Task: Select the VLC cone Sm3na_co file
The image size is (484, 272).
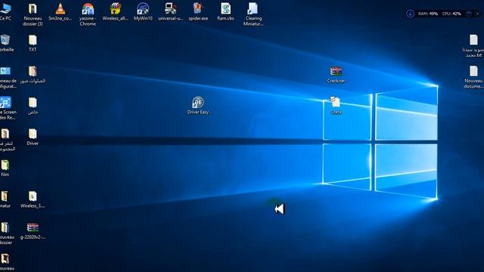Action: point(60,11)
